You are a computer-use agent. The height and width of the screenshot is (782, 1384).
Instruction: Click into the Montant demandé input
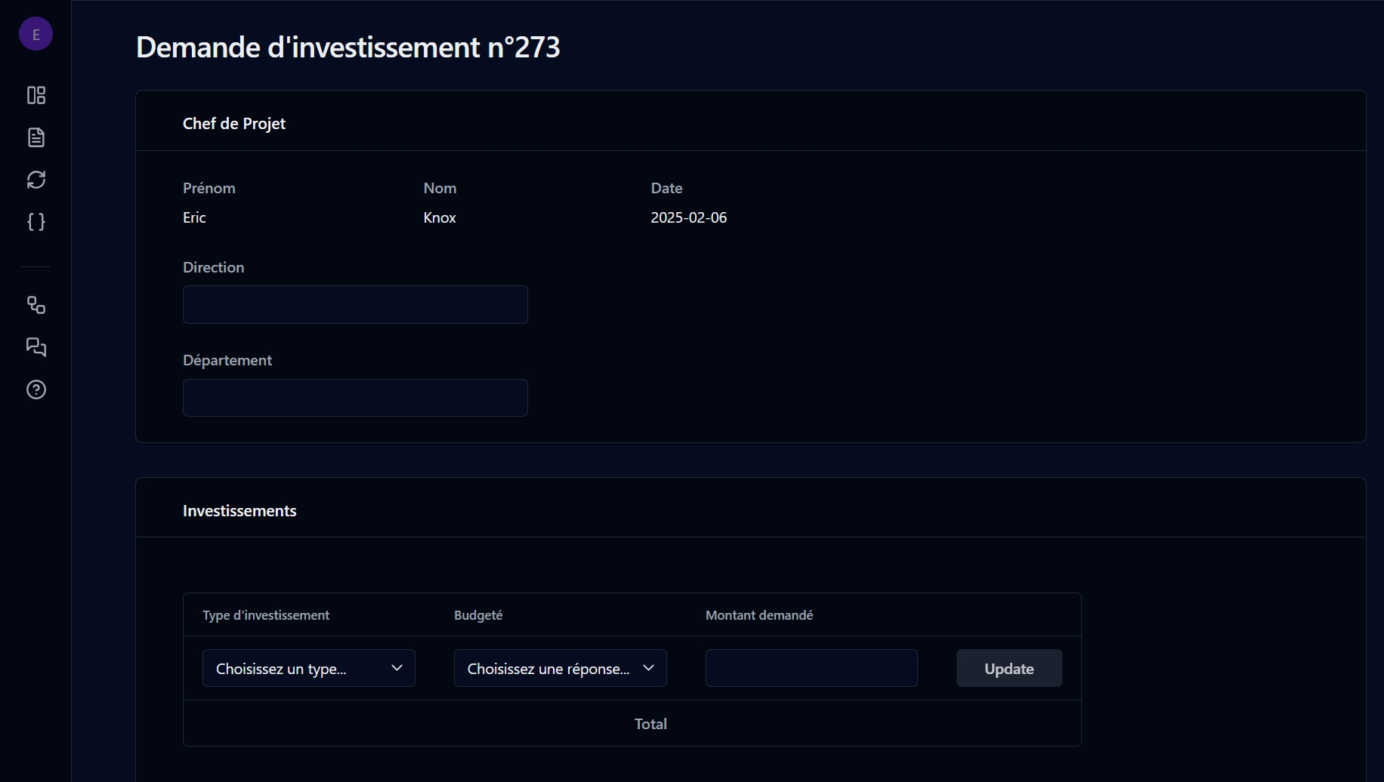click(x=811, y=668)
